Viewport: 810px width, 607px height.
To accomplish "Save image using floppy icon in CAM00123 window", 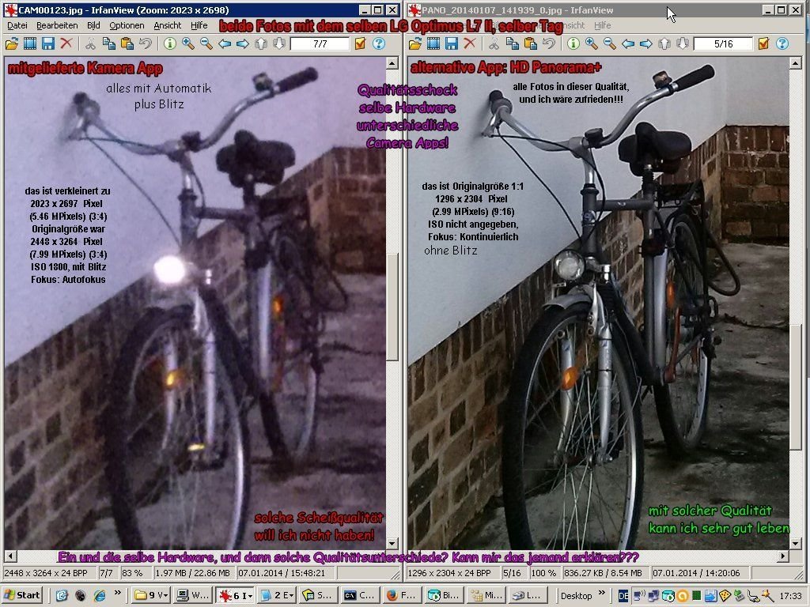I will [x=48, y=44].
